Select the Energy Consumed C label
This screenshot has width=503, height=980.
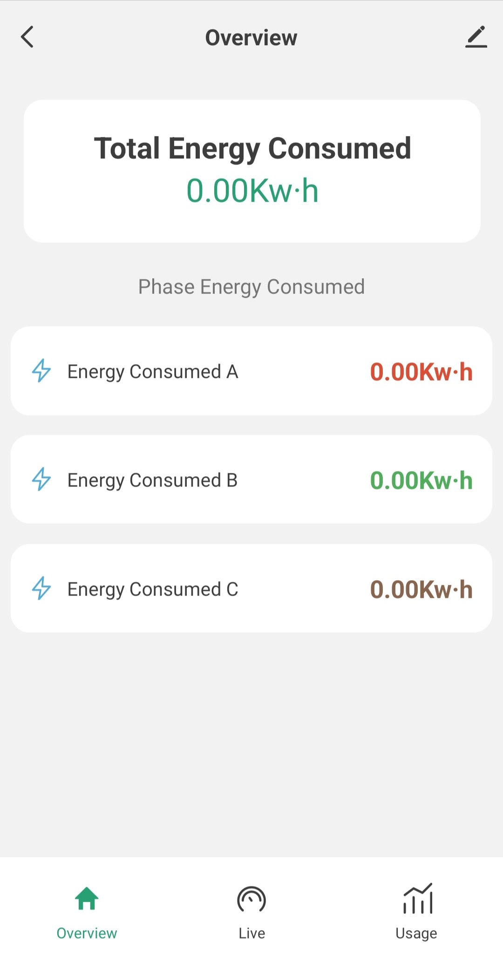coord(153,589)
